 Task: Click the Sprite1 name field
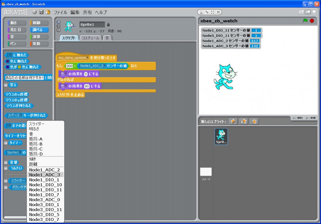(92, 25)
